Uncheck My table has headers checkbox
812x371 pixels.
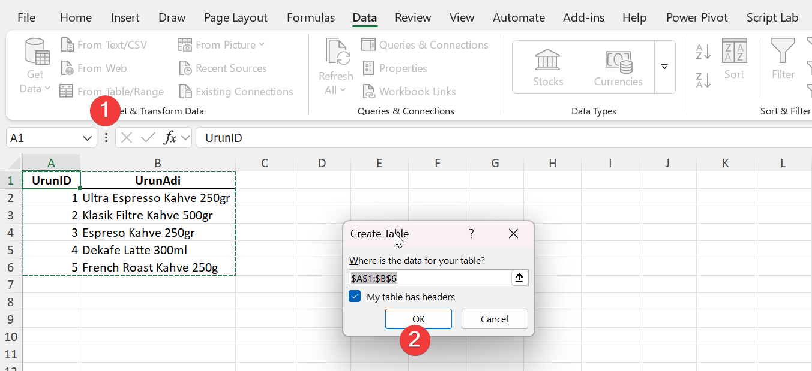pyautogui.click(x=355, y=297)
